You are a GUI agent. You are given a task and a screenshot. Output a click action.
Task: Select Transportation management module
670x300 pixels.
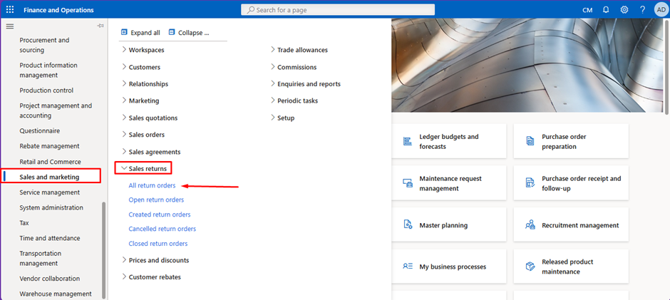pos(41,258)
